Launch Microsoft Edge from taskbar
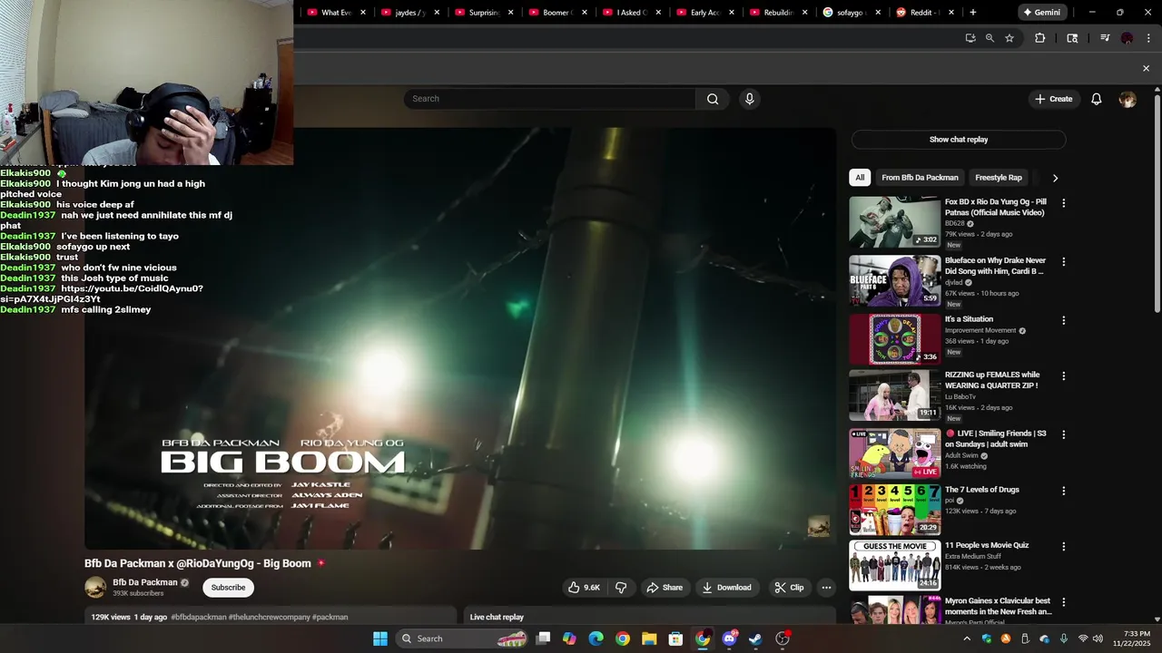1162x653 pixels. pos(596,638)
